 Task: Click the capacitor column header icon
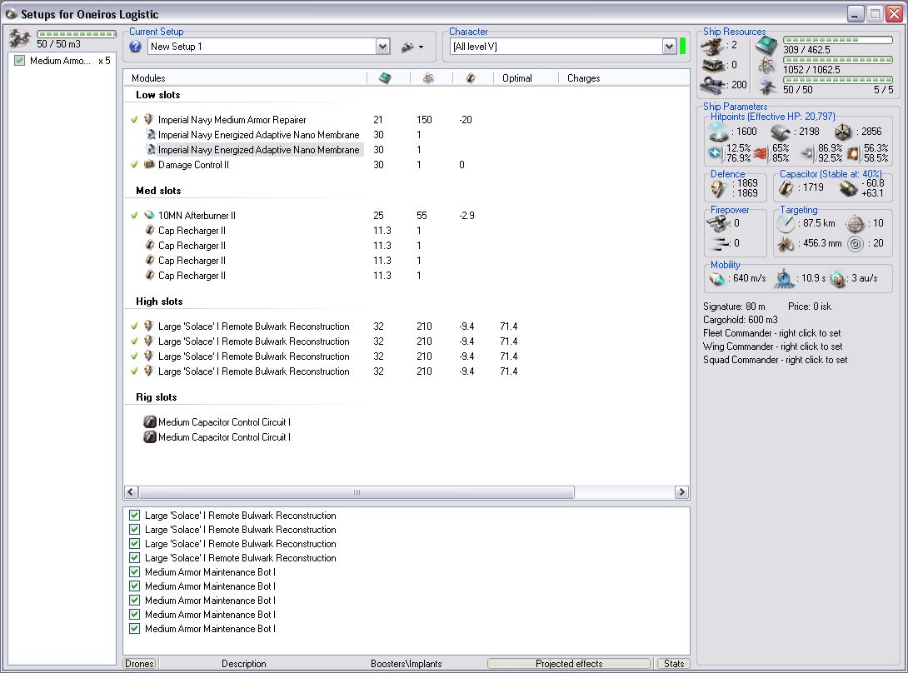click(x=470, y=78)
